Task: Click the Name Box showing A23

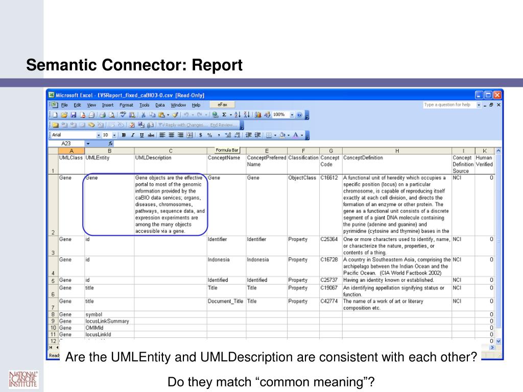Action: tap(67, 143)
